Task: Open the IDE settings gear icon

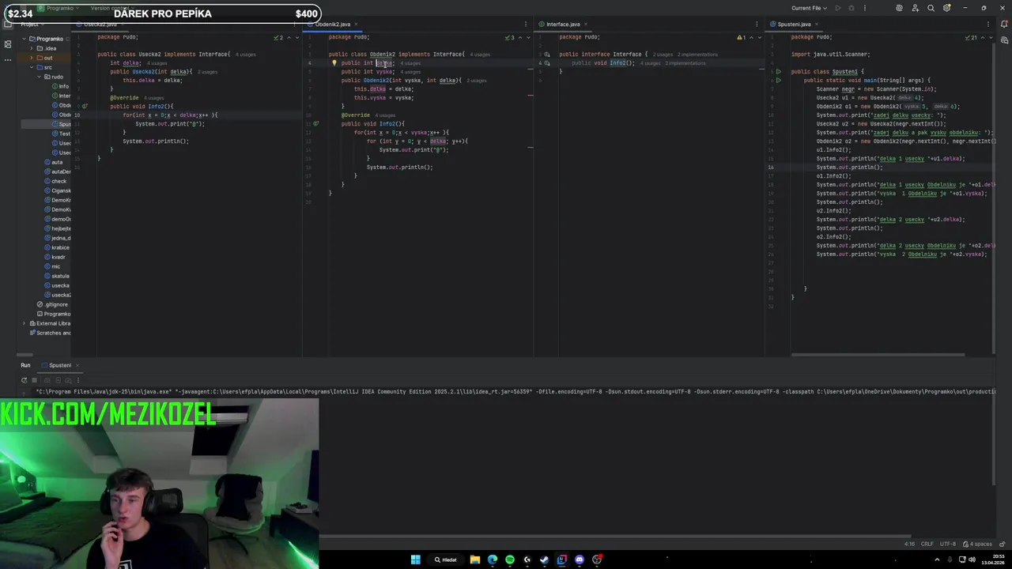Action: (x=946, y=8)
